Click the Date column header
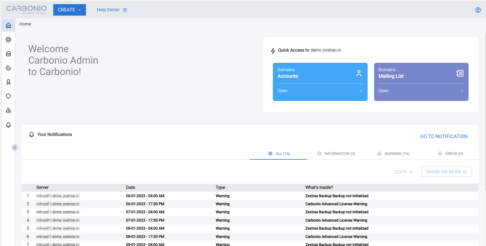 point(131,187)
